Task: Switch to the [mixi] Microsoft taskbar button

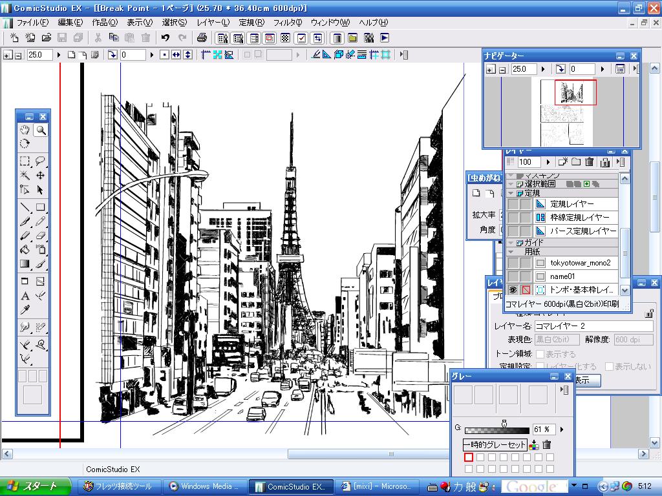Action: tap(377, 487)
